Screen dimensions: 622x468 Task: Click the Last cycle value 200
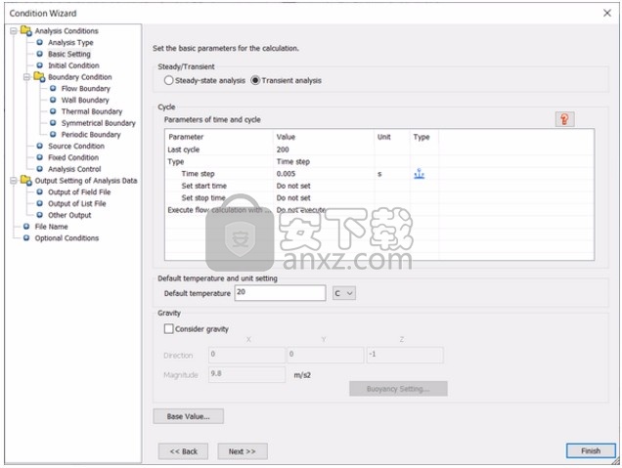[283, 149]
